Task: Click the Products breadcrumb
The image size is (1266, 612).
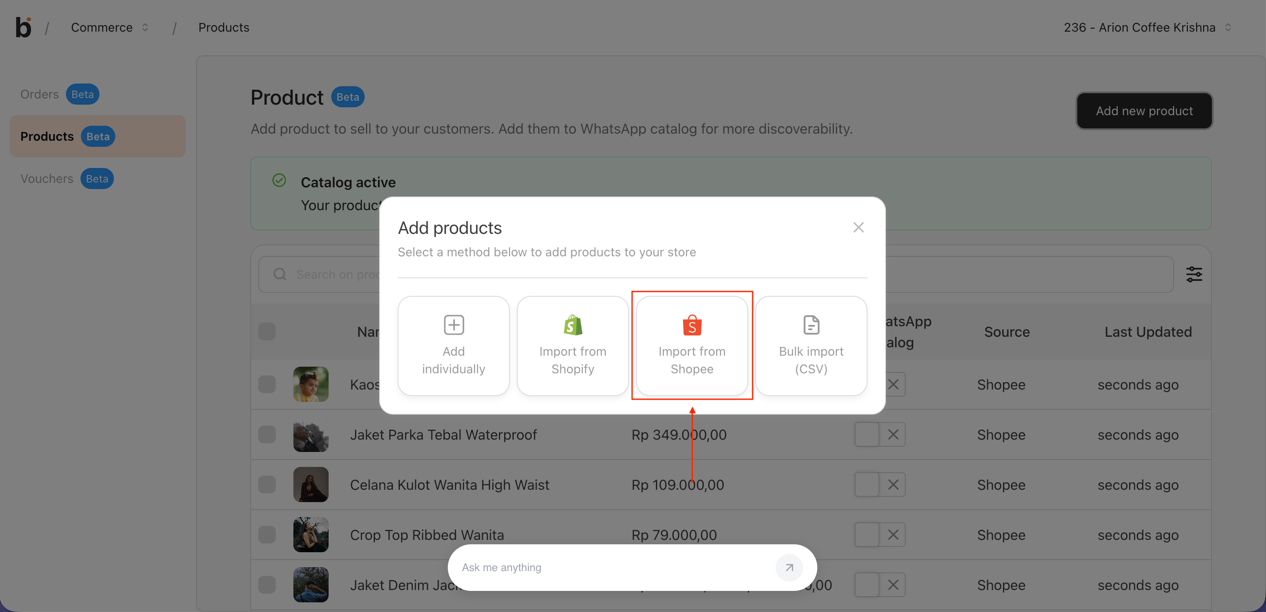Action: [223, 28]
